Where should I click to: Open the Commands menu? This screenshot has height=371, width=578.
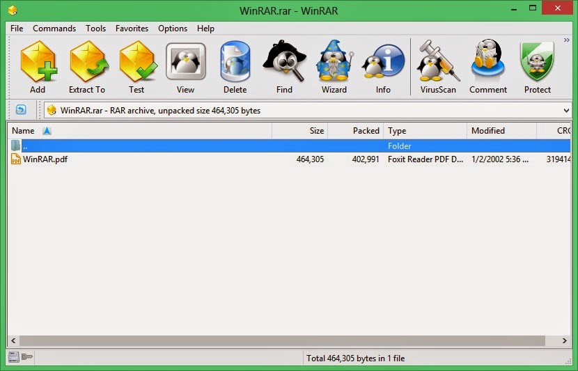(54, 29)
